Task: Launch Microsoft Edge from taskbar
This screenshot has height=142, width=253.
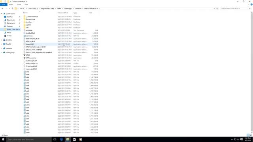Action: [61, 139]
